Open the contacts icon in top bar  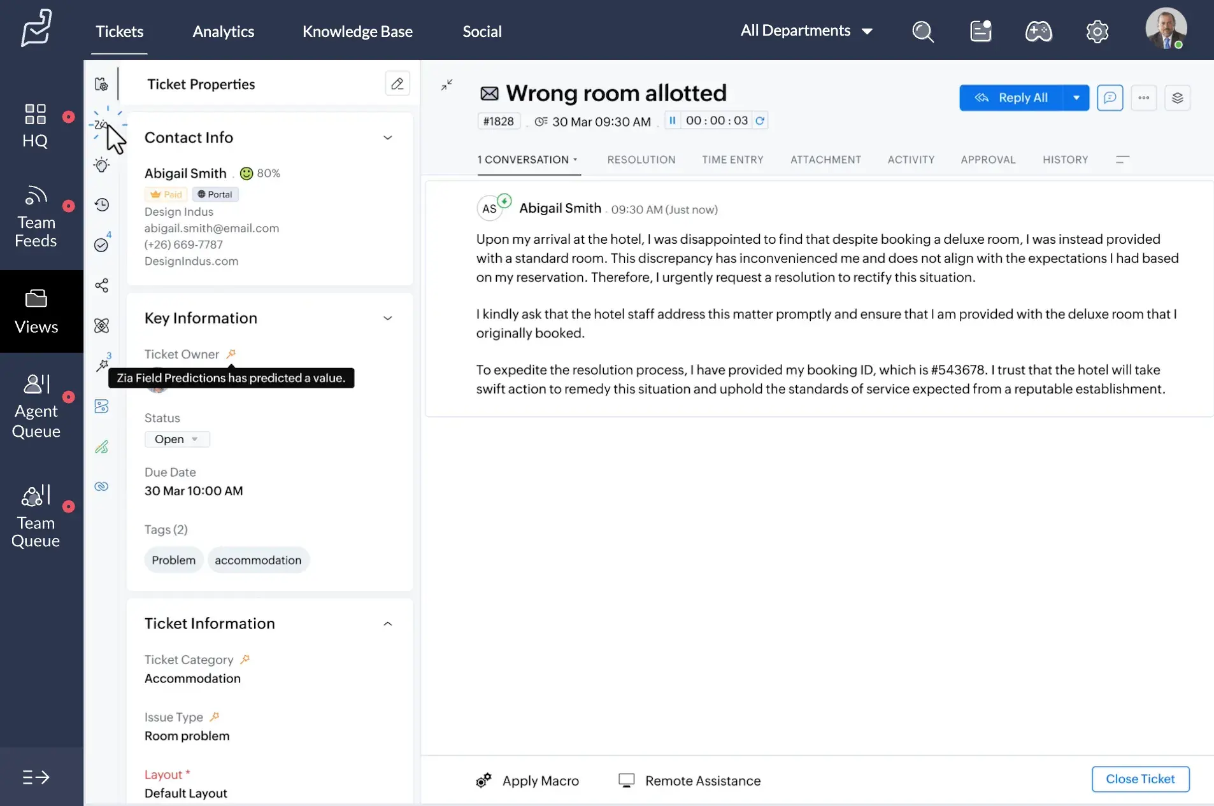point(980,31)
